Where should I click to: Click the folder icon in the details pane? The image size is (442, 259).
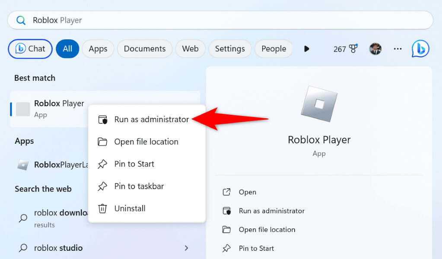227,230
